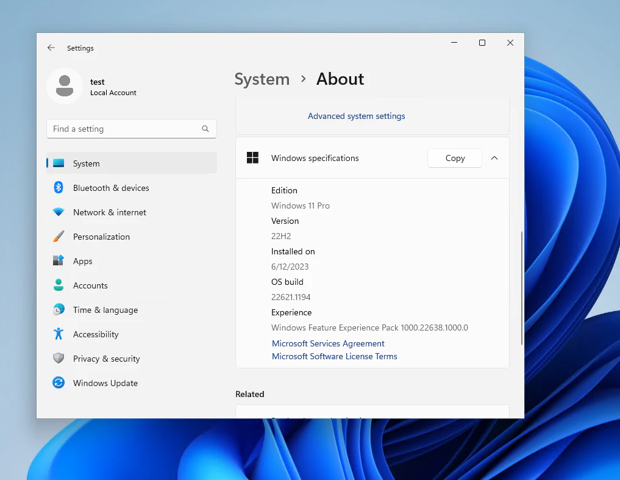Image resolution: width=620 pixels, height=480 pixels.
Task: Click the 6/12/2023 installed date
Action: (x=290, y=267)
